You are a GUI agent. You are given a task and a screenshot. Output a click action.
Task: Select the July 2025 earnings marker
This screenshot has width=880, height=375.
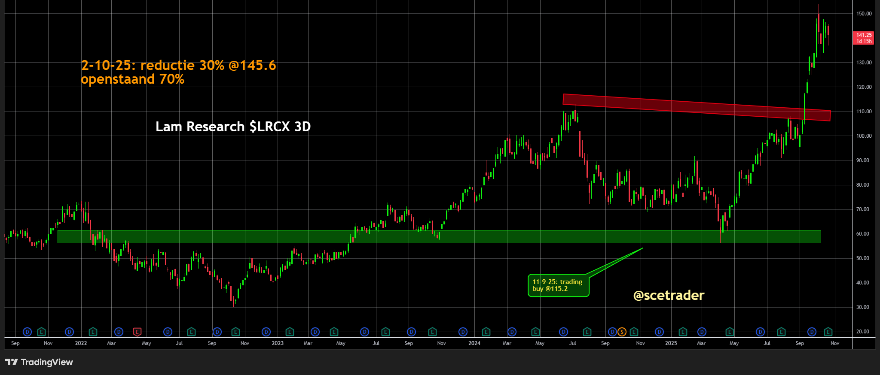click(x=782, y=332)
